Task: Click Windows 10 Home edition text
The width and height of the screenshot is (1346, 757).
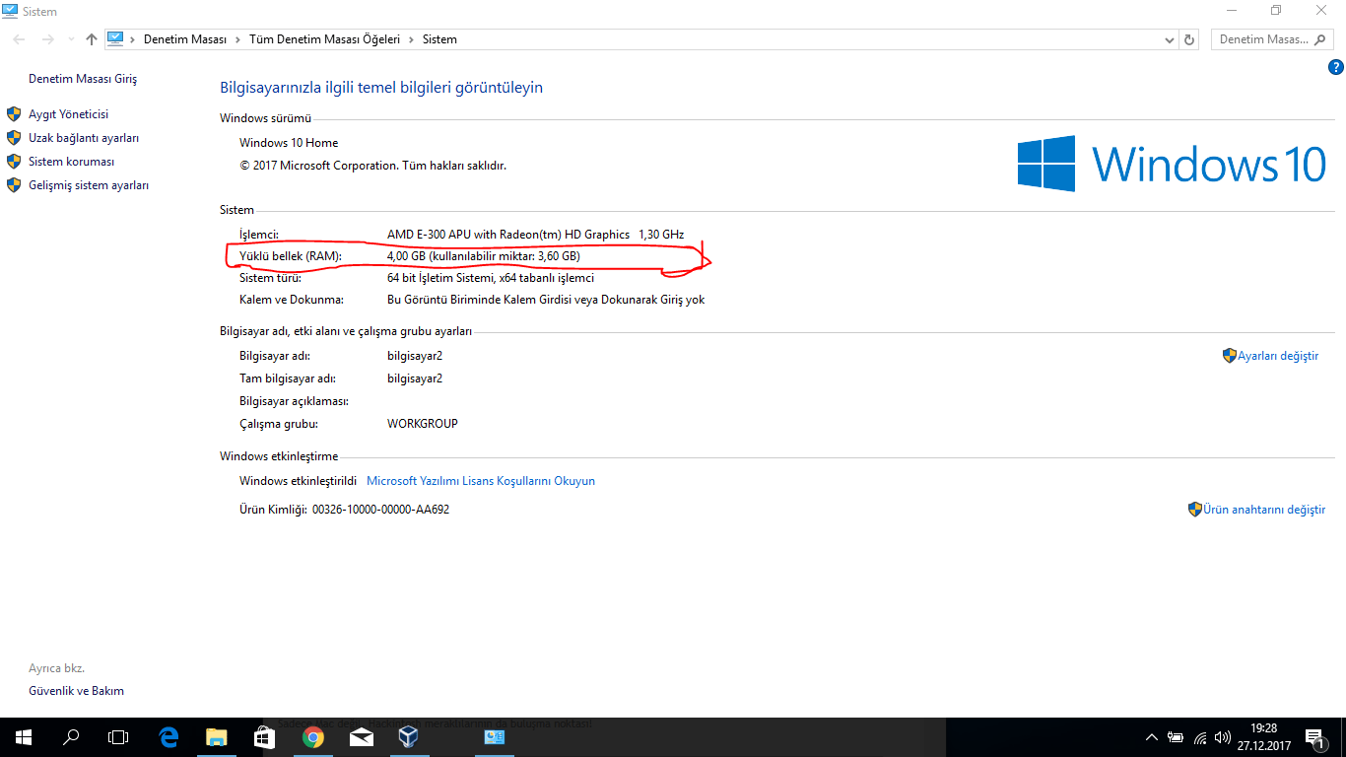Action: pyautogui.click(x=289, y=143)
